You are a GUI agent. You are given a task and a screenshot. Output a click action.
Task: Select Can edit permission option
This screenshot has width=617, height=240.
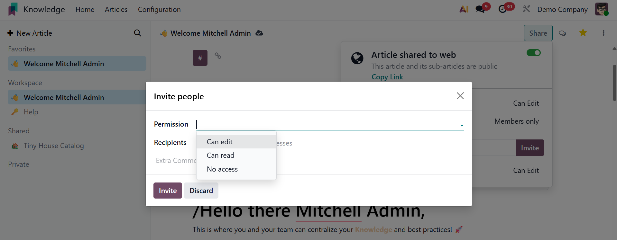pyautogui.click(x=220, y=142)
